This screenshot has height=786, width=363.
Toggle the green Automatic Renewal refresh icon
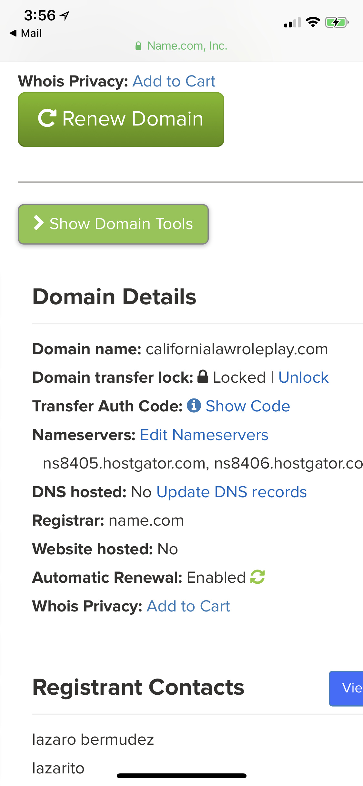(x=257, y=577)
